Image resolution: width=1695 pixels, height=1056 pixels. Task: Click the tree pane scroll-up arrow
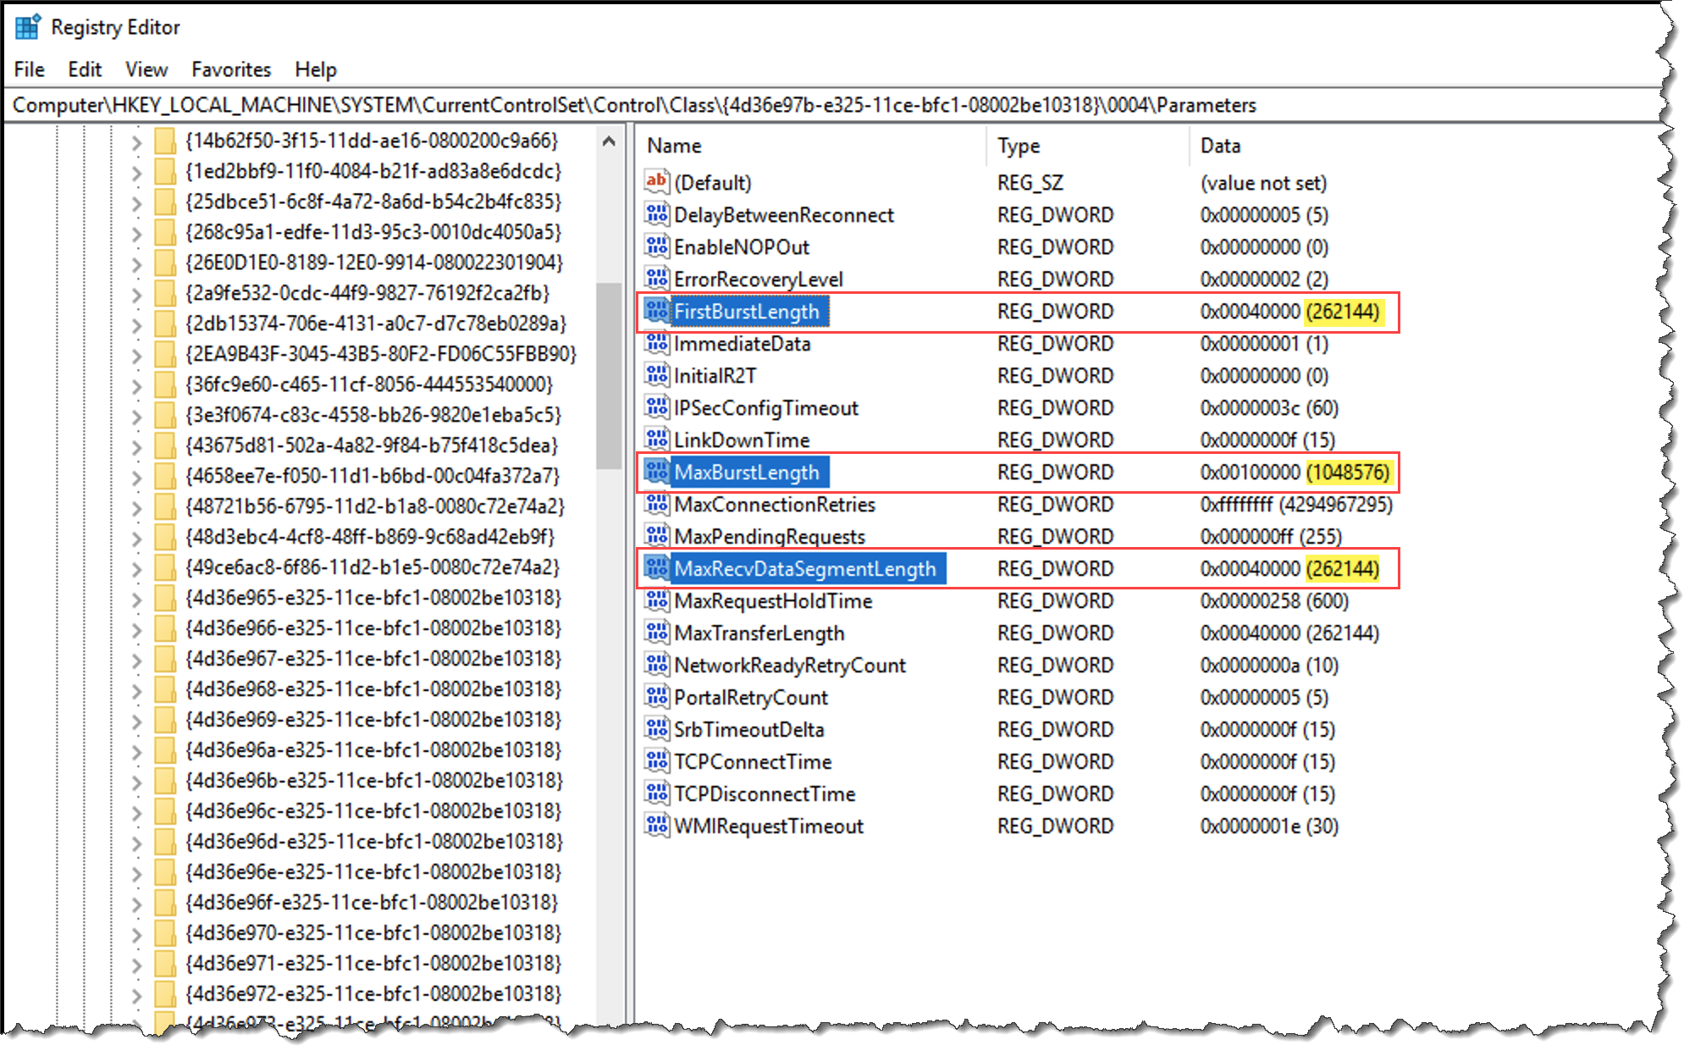point(609,141)
